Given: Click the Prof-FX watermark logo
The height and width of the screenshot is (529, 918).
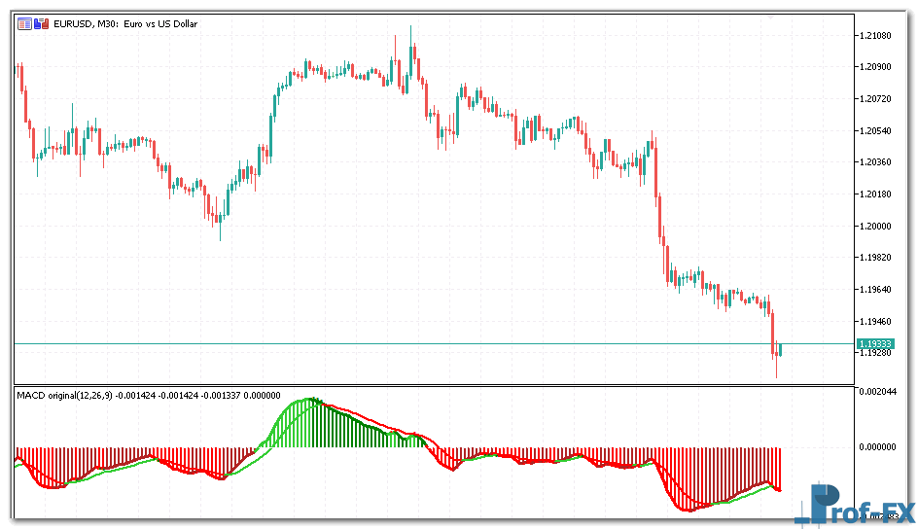Looking at the screenshot, I should coord(856,504).
